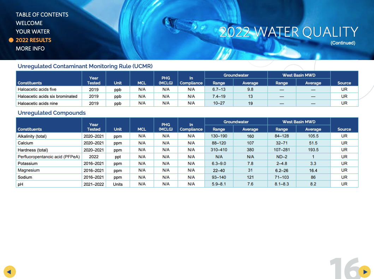Click PFPeA West Basin range ND–2
Viewport: 374px width, 279px height.
(282, 157)
